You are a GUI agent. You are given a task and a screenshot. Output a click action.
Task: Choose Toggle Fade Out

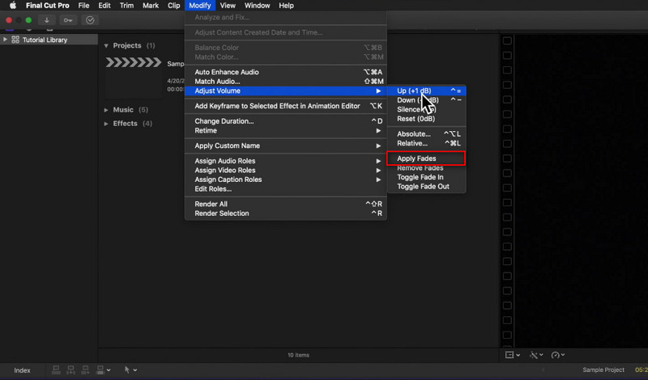pos(427,187)
